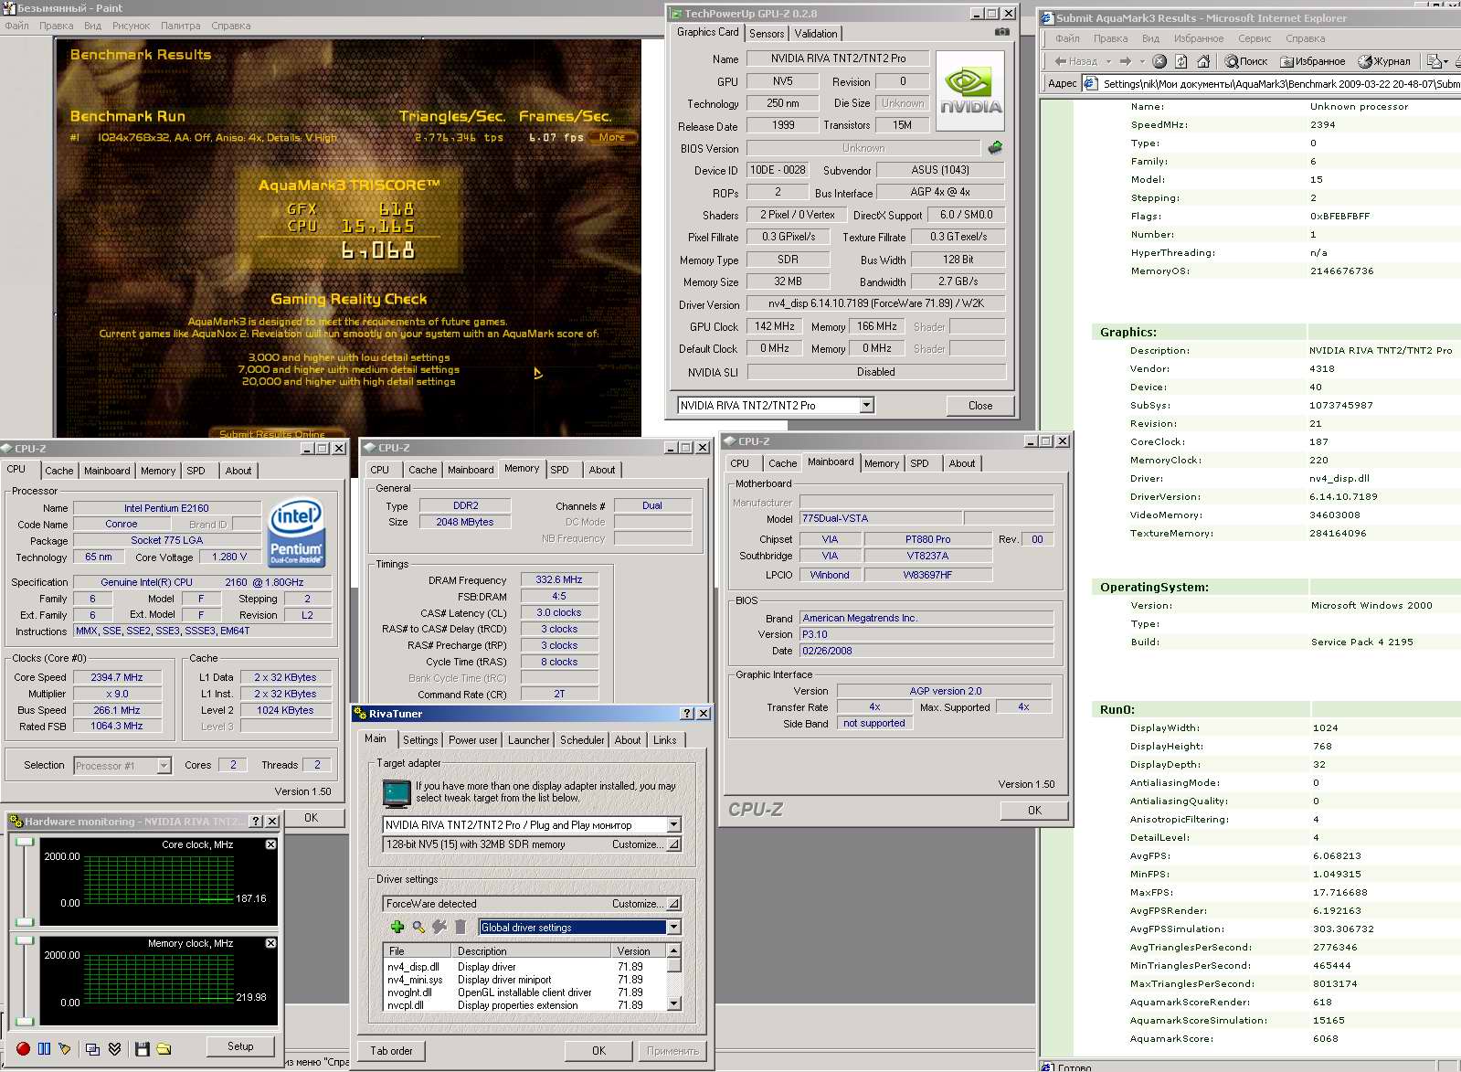Select Cache tab in leftmost CPU-Z window
This screenshot has height=1072, width=1461.
58,471
